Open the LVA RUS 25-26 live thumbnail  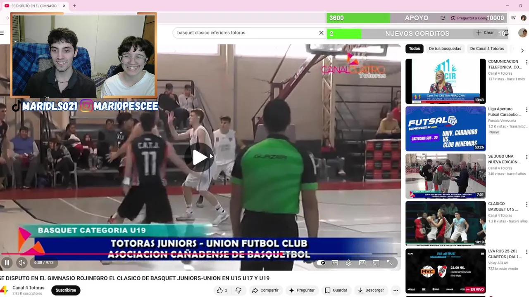point(446,271)
